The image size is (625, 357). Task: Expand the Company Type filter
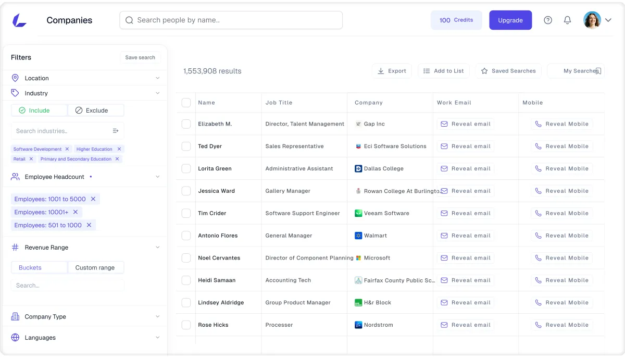click(157, 317)
